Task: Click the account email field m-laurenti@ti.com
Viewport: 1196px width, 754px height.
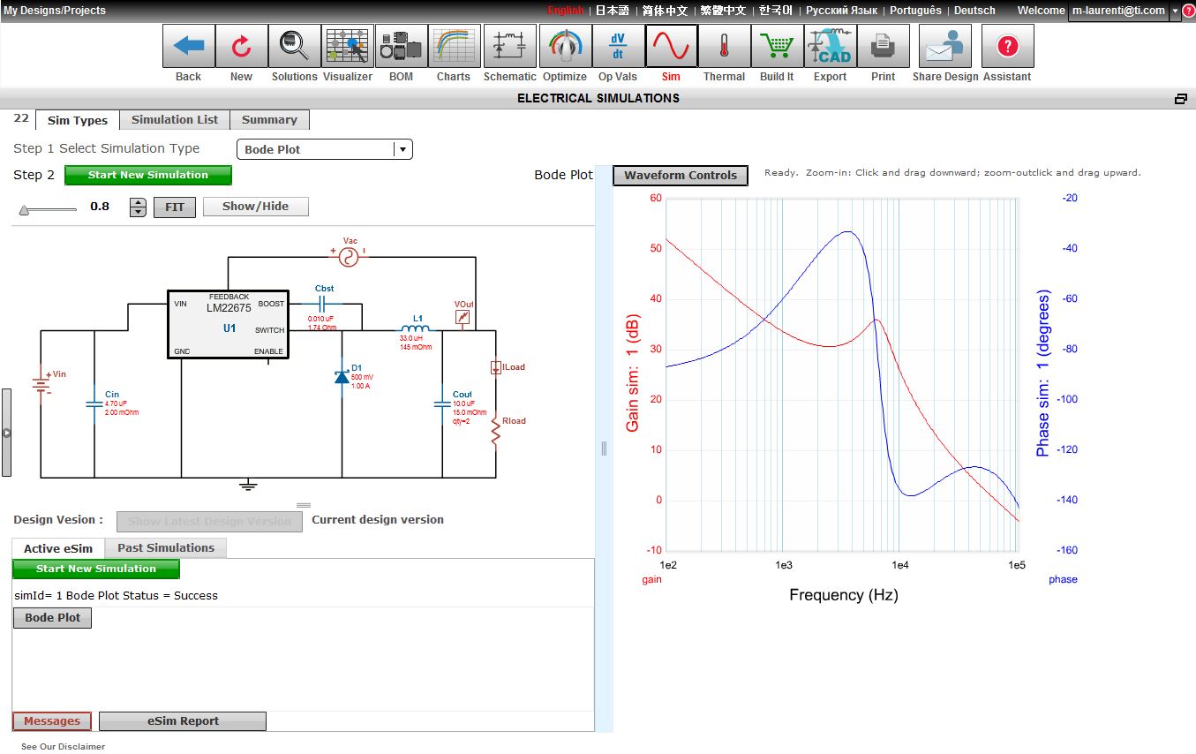Action: 1118,11
